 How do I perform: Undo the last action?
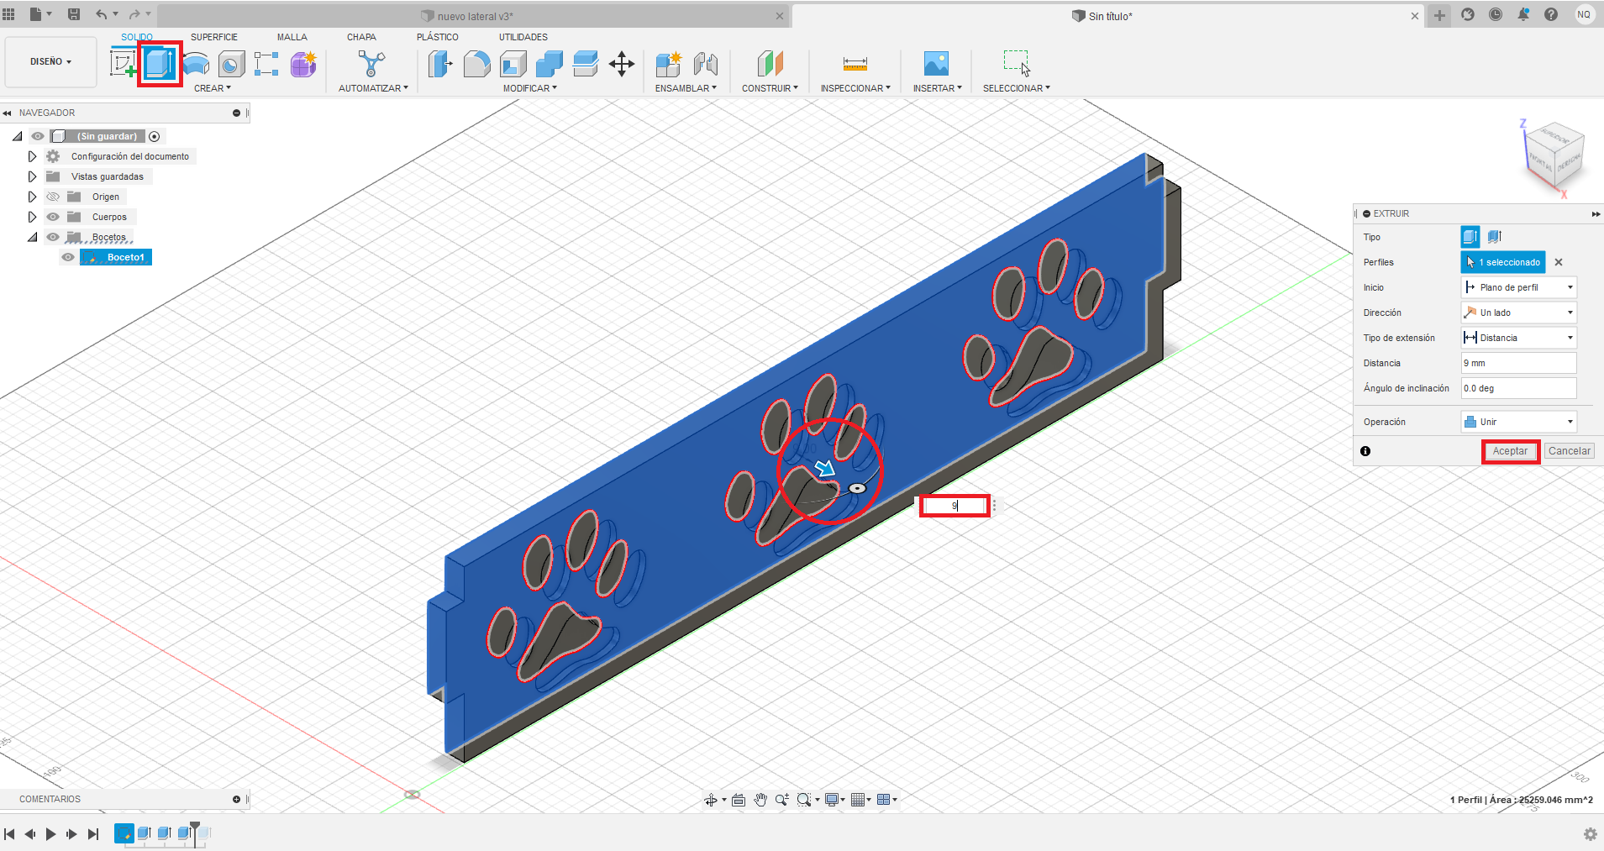click(x=102, y=14)
